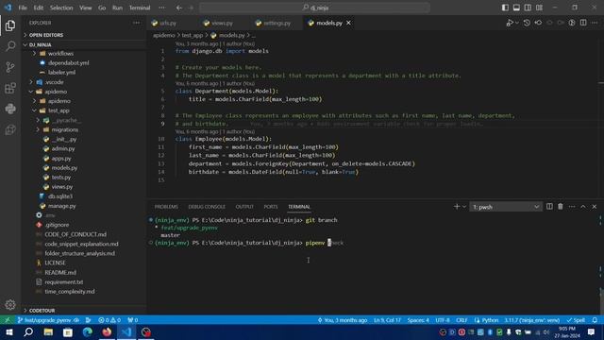Click the remote window indicator in the status bar
The height and width of the screenshot is (340, 604).
click(7, 320)
